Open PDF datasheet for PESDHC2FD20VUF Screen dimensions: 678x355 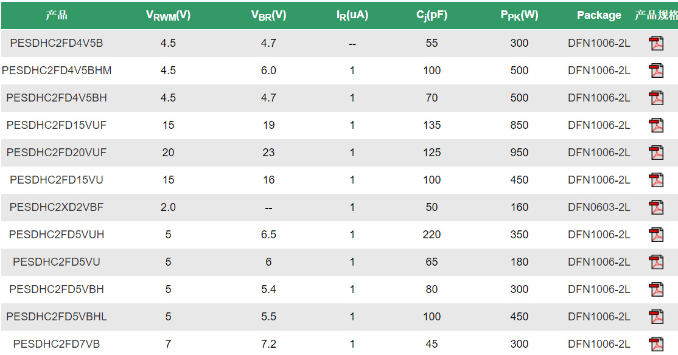[656, 153]
